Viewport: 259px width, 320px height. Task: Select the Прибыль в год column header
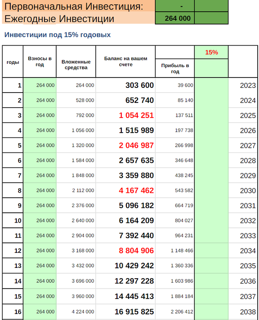point(175,68)
